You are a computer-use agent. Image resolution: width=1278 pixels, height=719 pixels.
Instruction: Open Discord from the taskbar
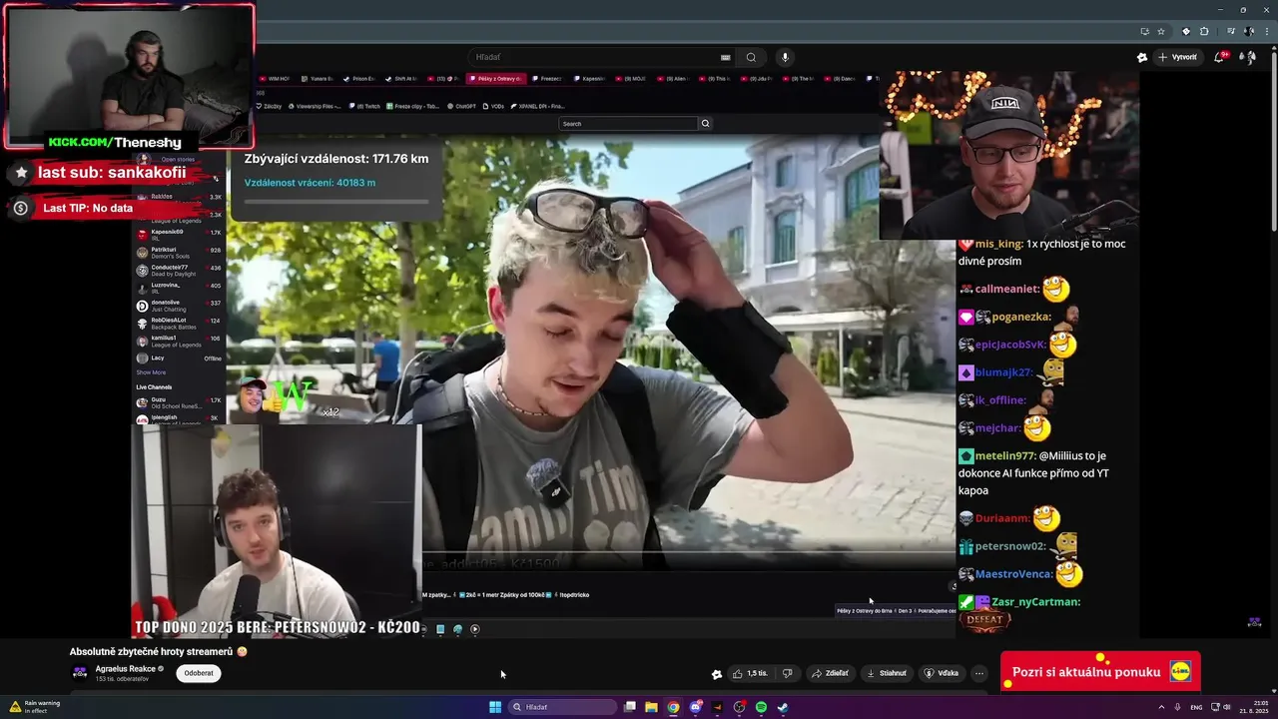tap(695, 707)
